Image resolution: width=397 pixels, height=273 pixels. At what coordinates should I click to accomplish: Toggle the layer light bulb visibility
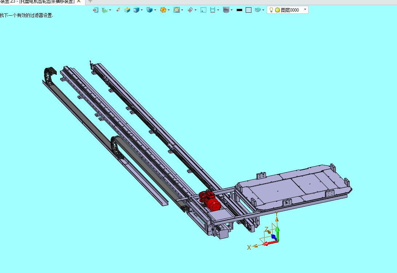(x=271, y=10)
